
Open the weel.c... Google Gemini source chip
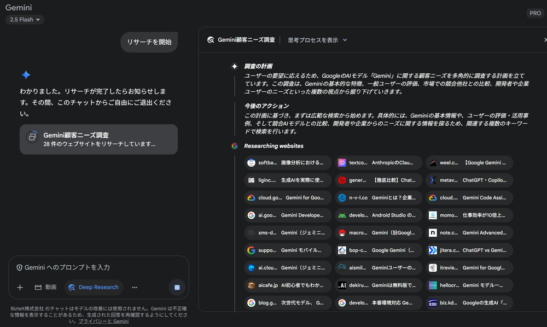click(469, 162)
